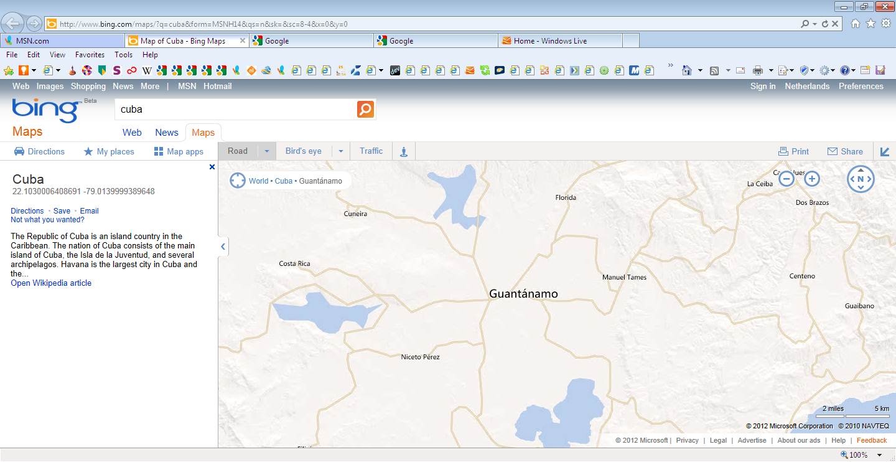Click the Email link under Cuba
The image size is (896, 462).
[90, 211]
